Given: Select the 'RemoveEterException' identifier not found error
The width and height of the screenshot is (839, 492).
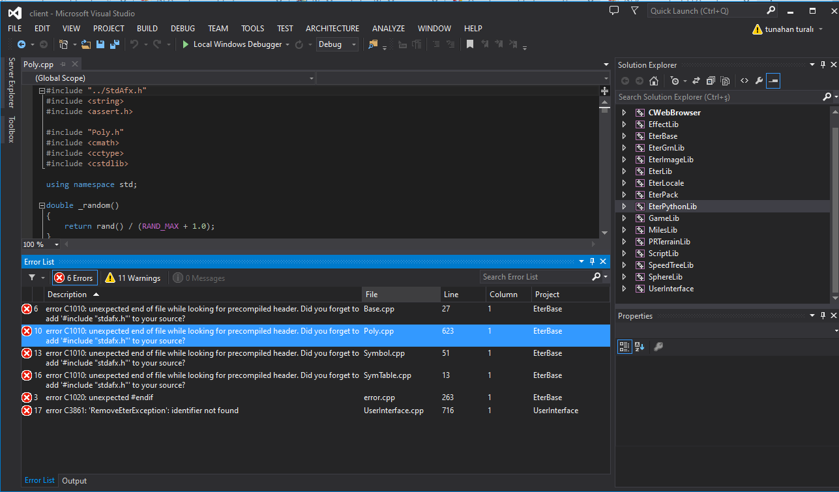Looking at the screenshot, I should [x=316, y=411].
